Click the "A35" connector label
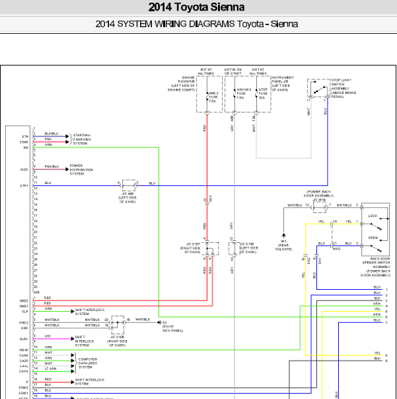Screen dimensions: 397x399 pos(36,292)
